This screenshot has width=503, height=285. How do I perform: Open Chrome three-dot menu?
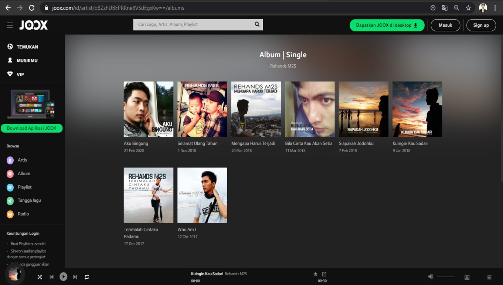[495, 8]
